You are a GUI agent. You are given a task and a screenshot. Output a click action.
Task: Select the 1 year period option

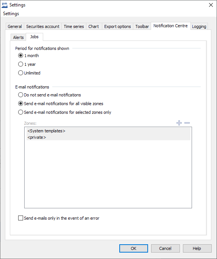point(20,64)
